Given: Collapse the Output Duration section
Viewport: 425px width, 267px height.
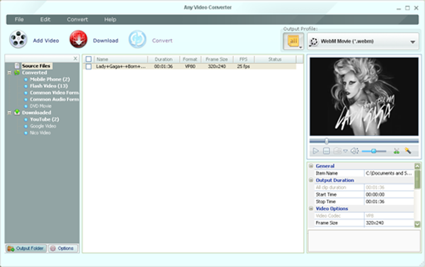Looking at the screenshot, I should tap(311, 180).
